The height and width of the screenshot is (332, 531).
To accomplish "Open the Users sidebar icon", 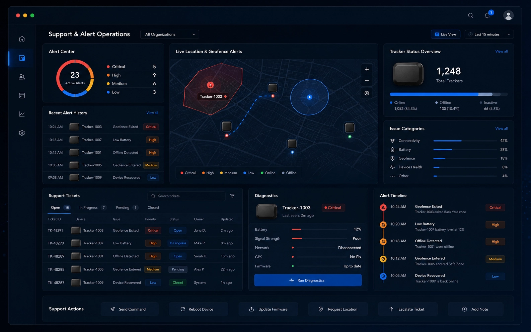I will tap(22, 77).
